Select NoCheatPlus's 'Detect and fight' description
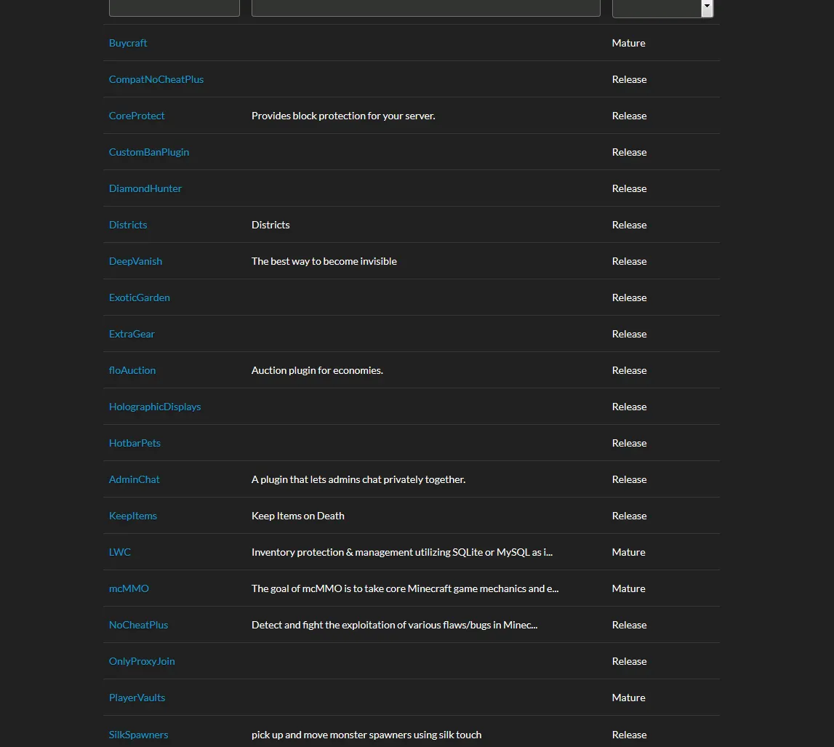Viewport: 834px width, 747px height. (394, 625)
